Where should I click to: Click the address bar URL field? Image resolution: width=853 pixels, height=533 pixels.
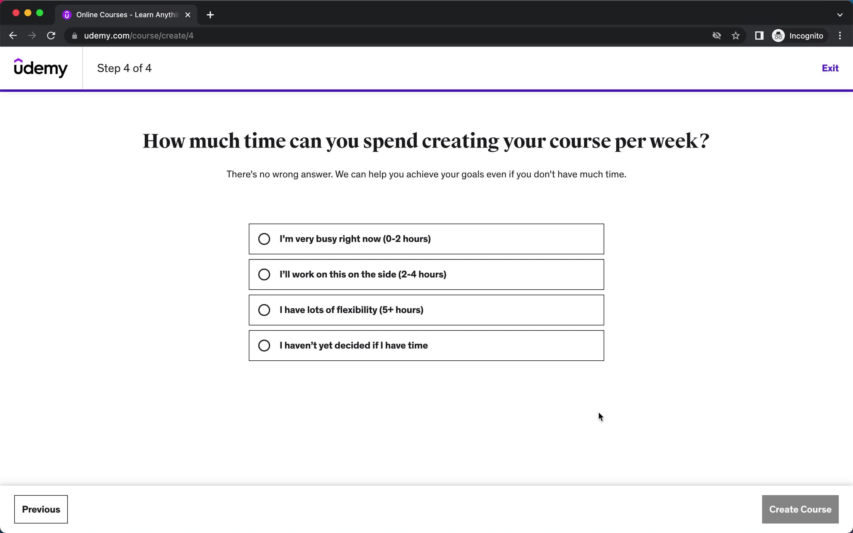coord(138,36)
